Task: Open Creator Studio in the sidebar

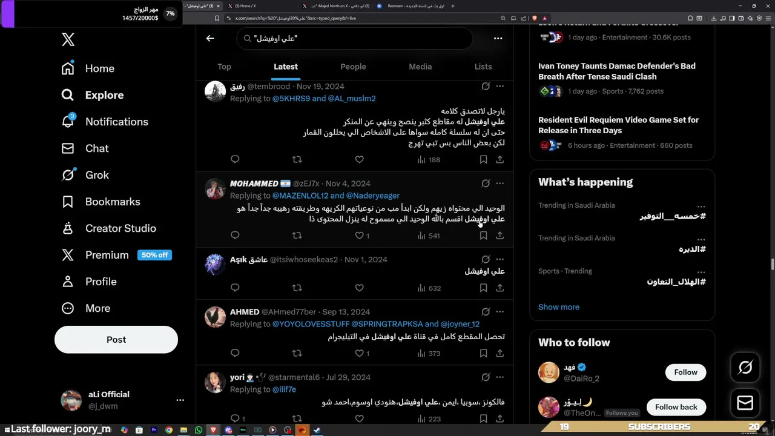Action: [108, 228]
